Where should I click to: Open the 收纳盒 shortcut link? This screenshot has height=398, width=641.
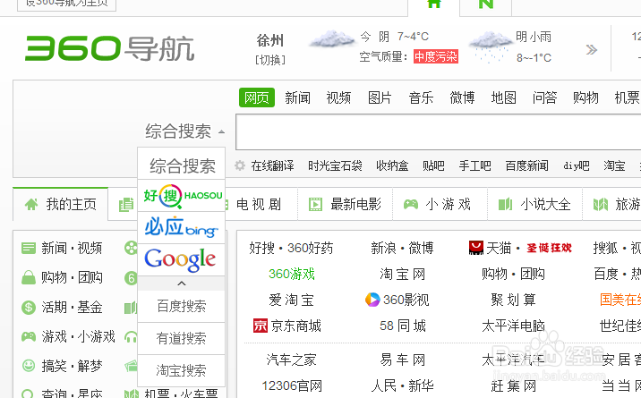[x=392, y=165]
